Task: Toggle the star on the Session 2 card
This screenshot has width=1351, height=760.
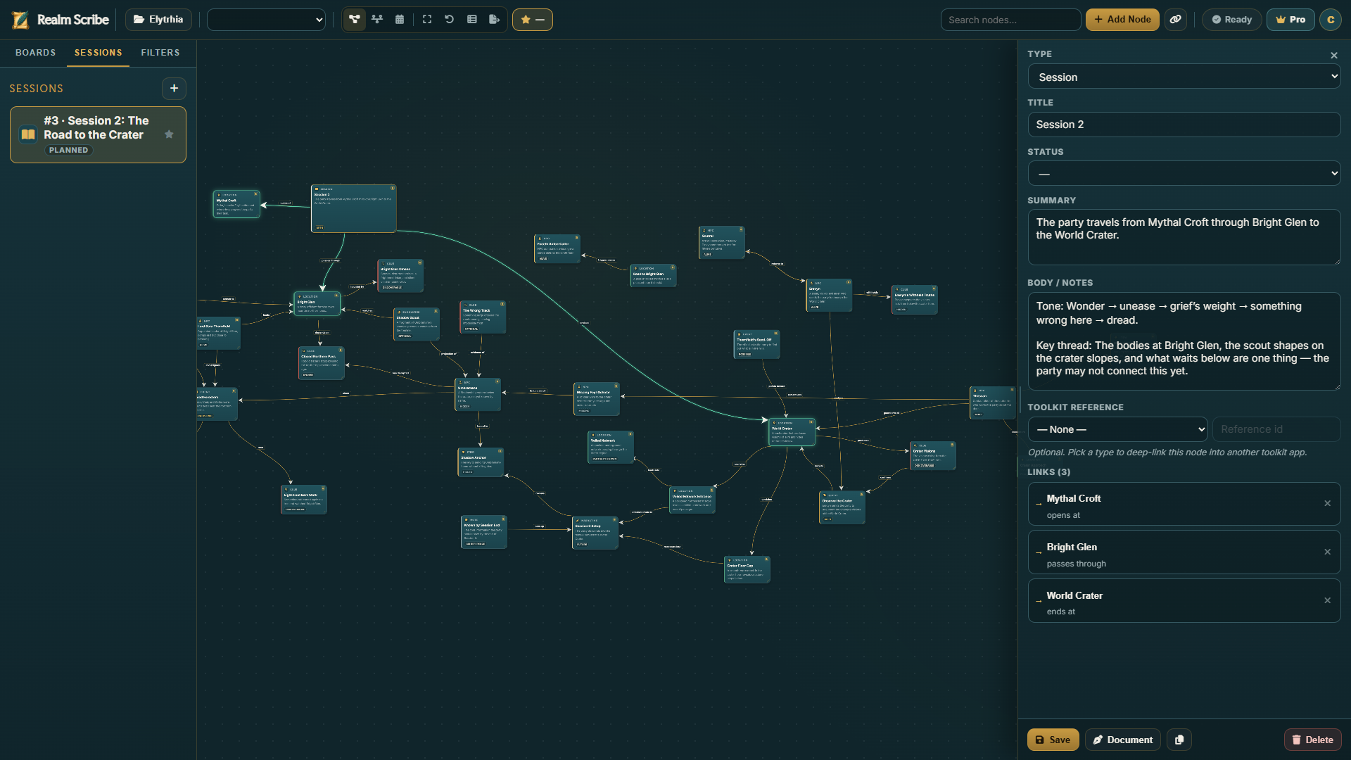Action: [x=169, y=134]
